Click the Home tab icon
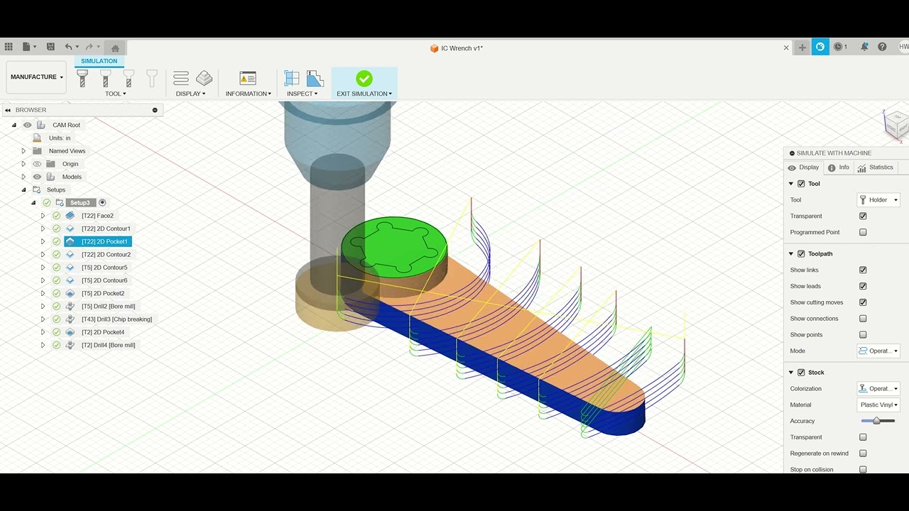909x511 pixels. (x=115, y=48)
